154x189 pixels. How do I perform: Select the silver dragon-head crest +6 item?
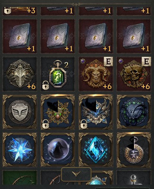20,74
